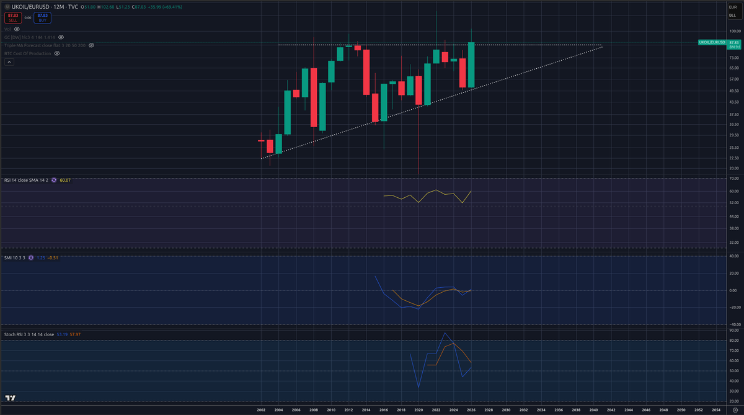The image size is (744, 415).
Task: Click the Stoch RSI value 57.97
Action: coord(75,334)
